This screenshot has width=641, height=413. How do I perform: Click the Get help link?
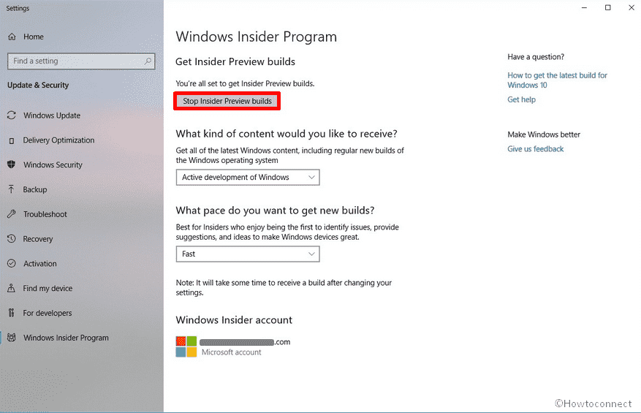[521, 99]
